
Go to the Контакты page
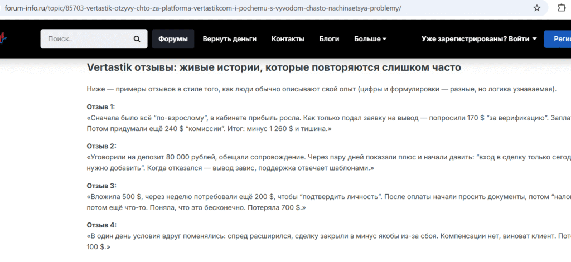coord(288,39)
